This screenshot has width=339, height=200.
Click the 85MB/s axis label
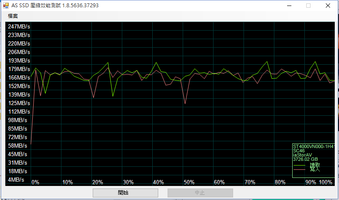pos(17,129)
